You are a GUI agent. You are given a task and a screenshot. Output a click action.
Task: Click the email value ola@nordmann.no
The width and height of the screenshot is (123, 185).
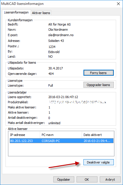[61, 35]
